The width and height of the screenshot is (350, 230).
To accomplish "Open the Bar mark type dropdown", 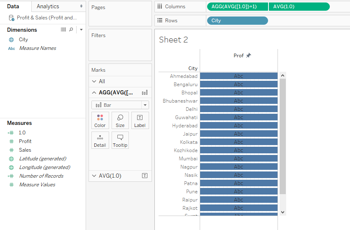I will point(145,105).
